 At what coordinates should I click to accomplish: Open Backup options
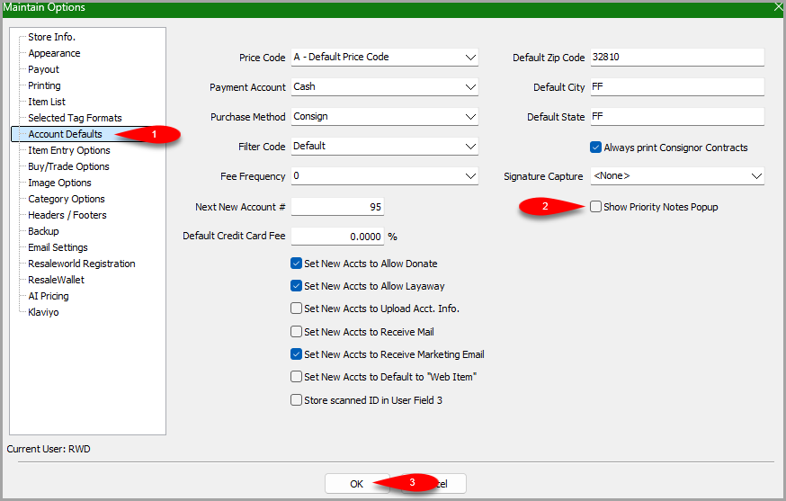(x=43, y=231)
